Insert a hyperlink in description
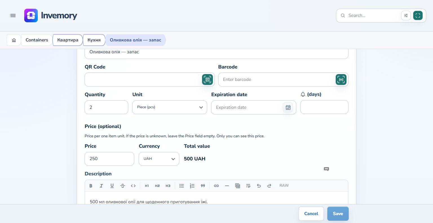This screenshot has height=223, width=433. click(x=216, y=186)
